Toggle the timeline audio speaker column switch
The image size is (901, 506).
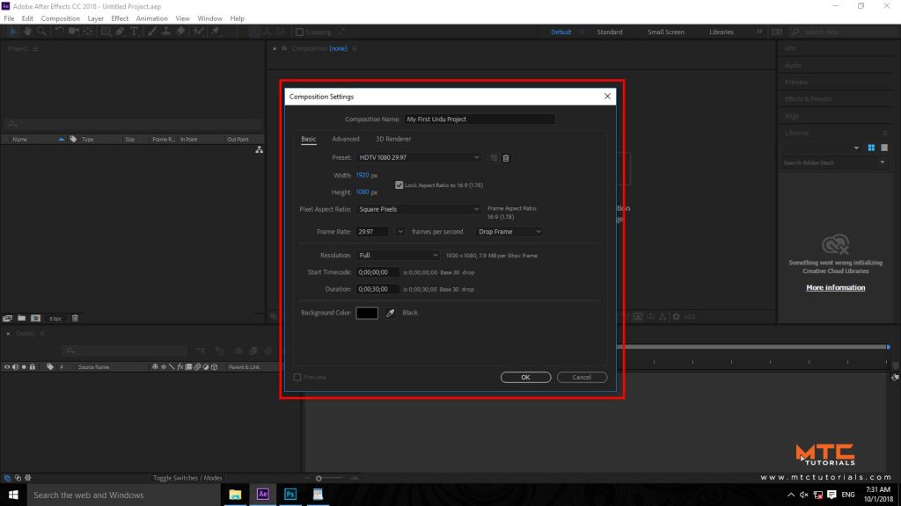(16, 366)
